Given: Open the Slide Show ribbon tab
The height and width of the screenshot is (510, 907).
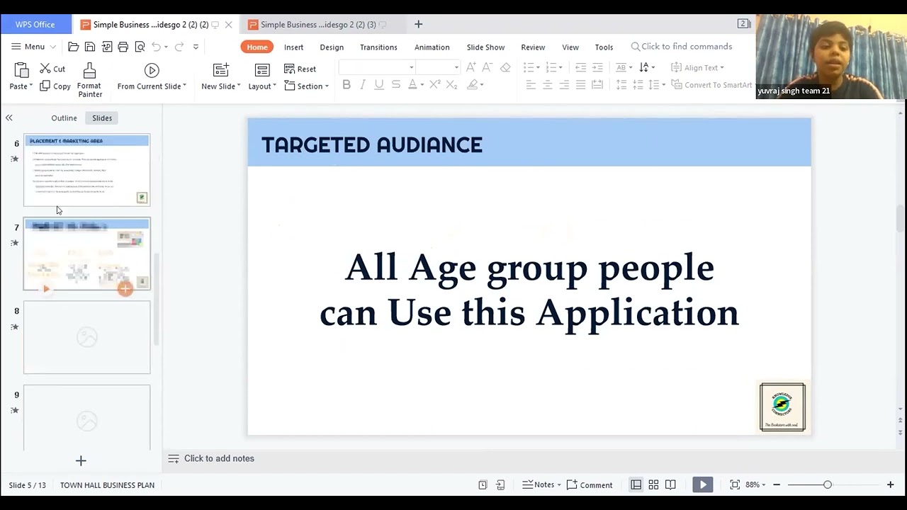Looking at the screenshot, I should (x=485, y=47).
